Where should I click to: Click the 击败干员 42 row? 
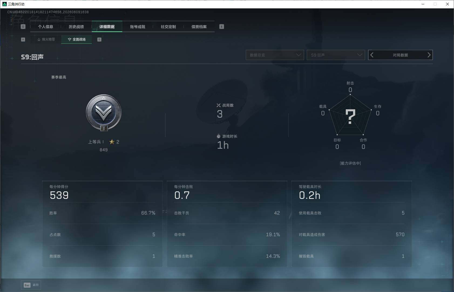click(227, 213)
